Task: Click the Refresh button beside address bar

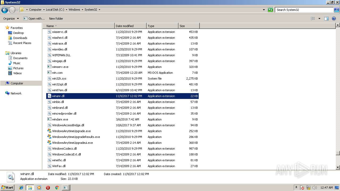Action: [270, 10]
